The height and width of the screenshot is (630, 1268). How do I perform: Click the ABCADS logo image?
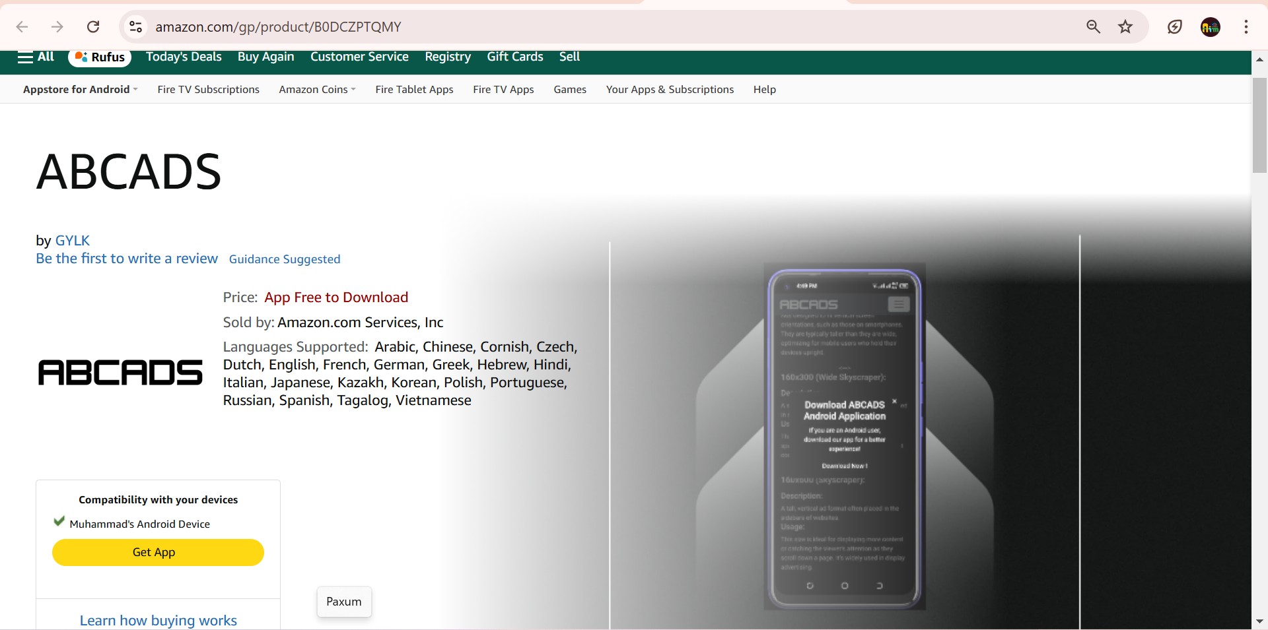(x=120, y=373)
